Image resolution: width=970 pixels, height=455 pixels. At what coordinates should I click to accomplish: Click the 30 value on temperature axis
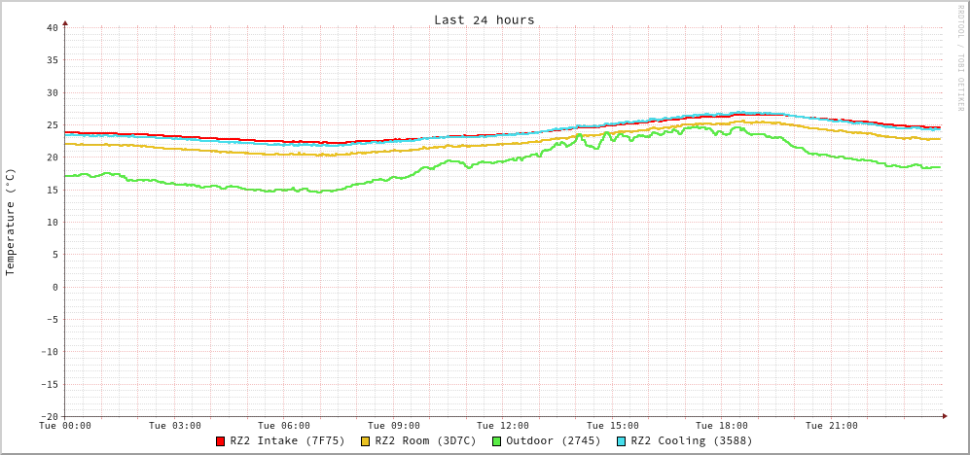tap(52, 92)
